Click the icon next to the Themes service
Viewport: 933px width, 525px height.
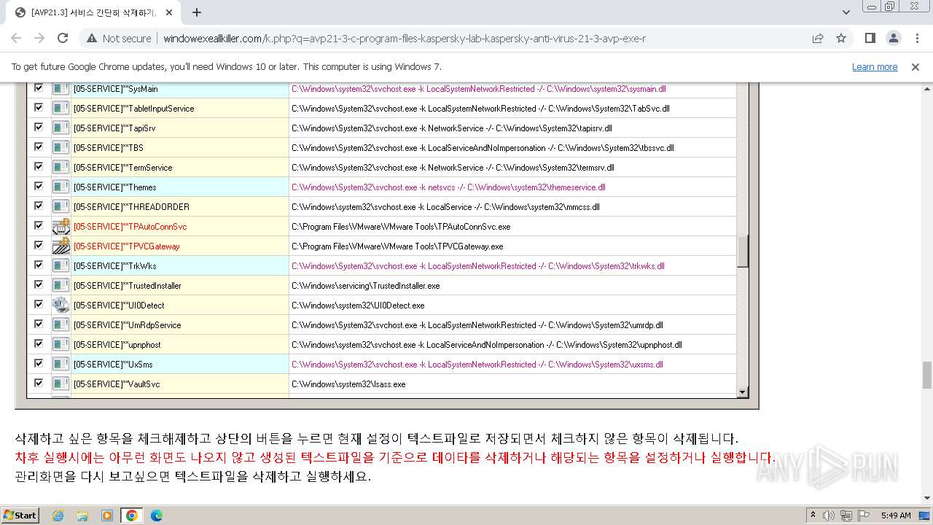coord(60,187)
